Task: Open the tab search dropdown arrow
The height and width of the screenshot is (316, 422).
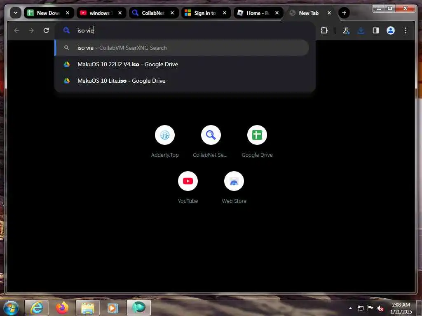Action: [x=16, y=13]
